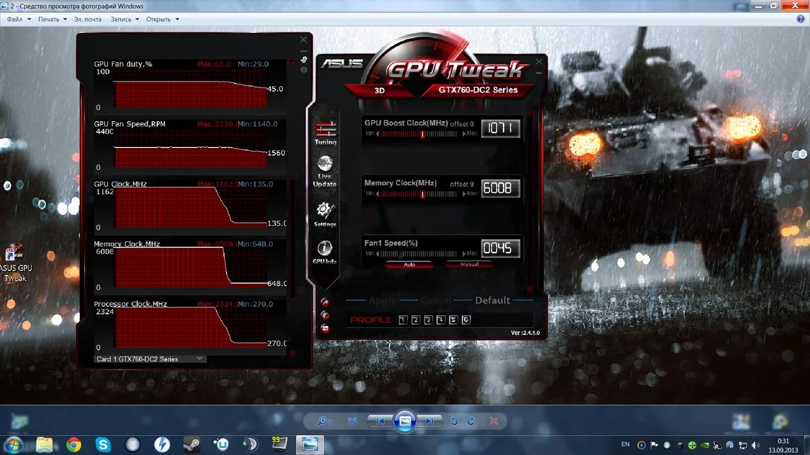
Task: Open the Tuning panel in GPU Tweak
Action: tap(325, 131)
